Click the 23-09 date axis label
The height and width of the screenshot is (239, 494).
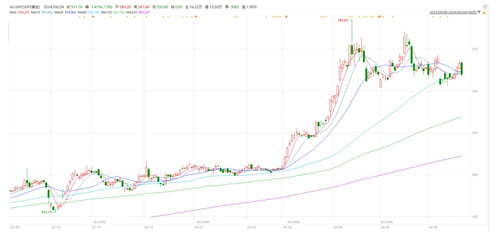(14, 227)
